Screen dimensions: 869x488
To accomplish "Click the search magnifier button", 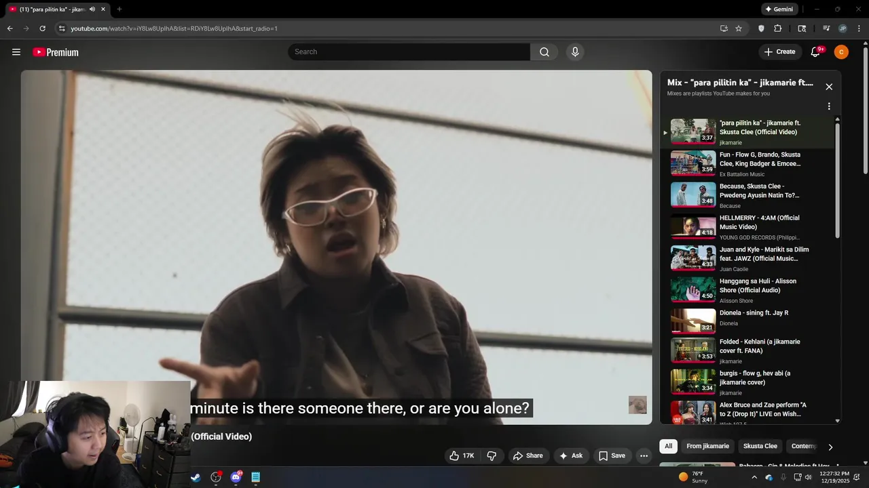I will tap(544, 52).
